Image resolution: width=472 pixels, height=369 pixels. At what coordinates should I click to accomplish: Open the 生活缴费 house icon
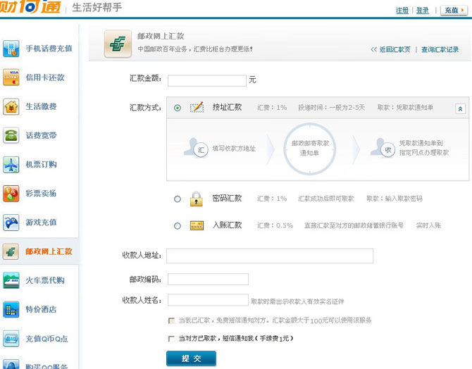point(11,106)
